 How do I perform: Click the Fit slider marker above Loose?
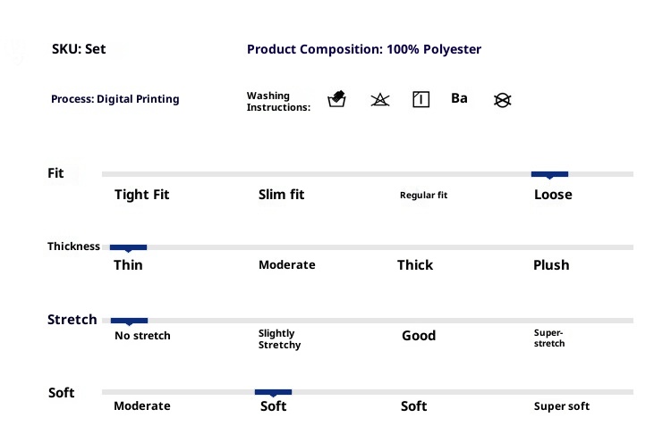(x=549, y=174)
